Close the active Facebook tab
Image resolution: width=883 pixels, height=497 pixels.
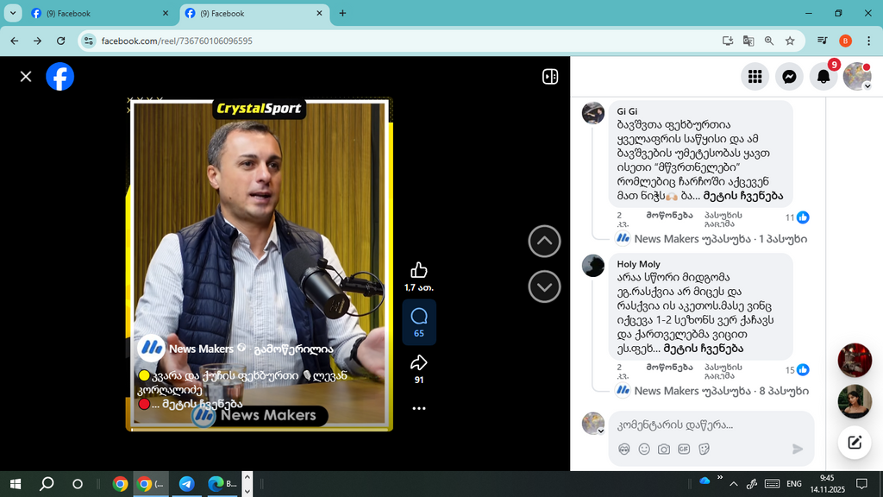[319, 13]
